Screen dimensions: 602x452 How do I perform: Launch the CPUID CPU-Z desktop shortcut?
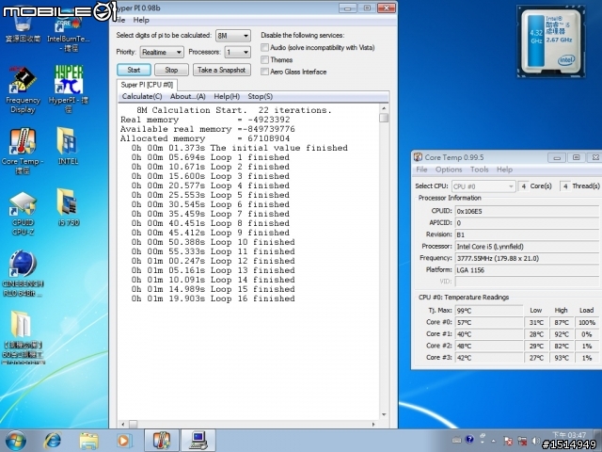(x=23, y=214)
